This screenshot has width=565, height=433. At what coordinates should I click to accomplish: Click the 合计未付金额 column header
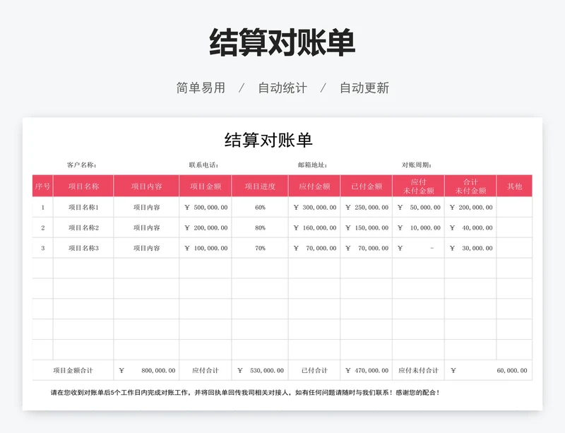470,186
